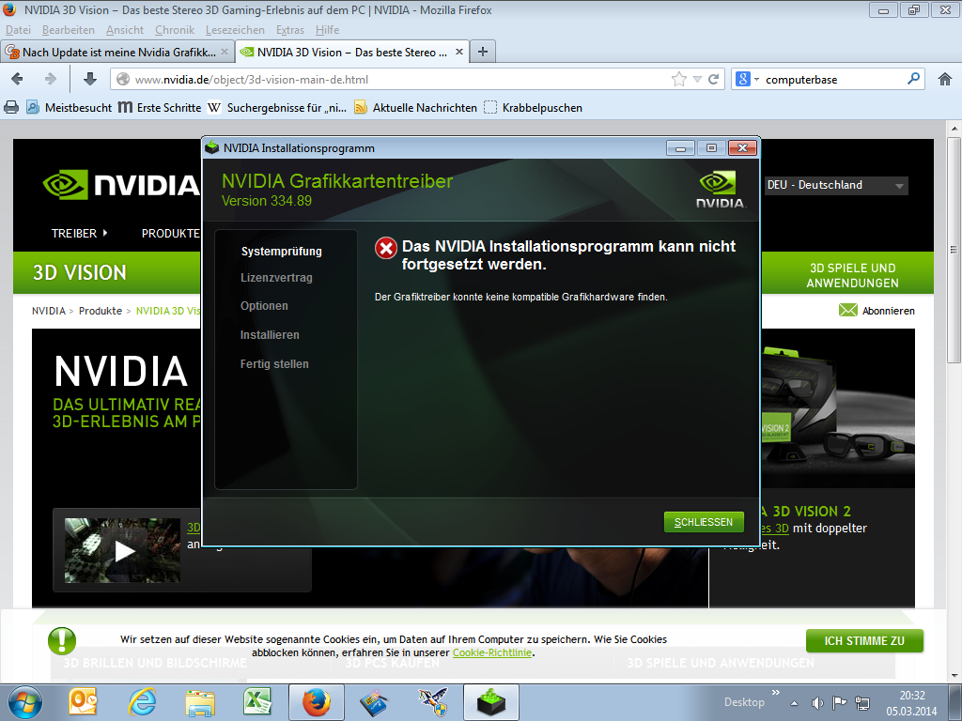Open Windows Explorer from the taskbar
The height and width of the screenshot is (721, 962).
coord(200,703)
